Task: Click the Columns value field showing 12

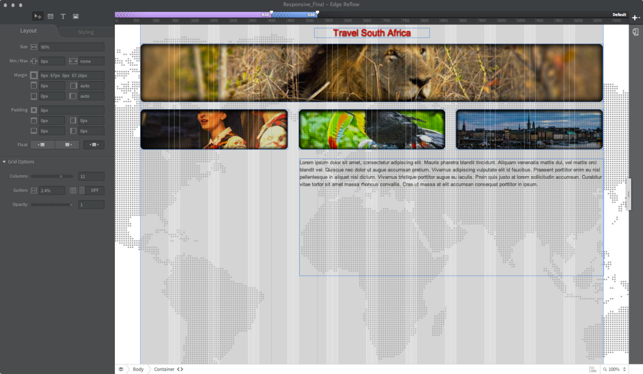Action: [x=91, y=176]
